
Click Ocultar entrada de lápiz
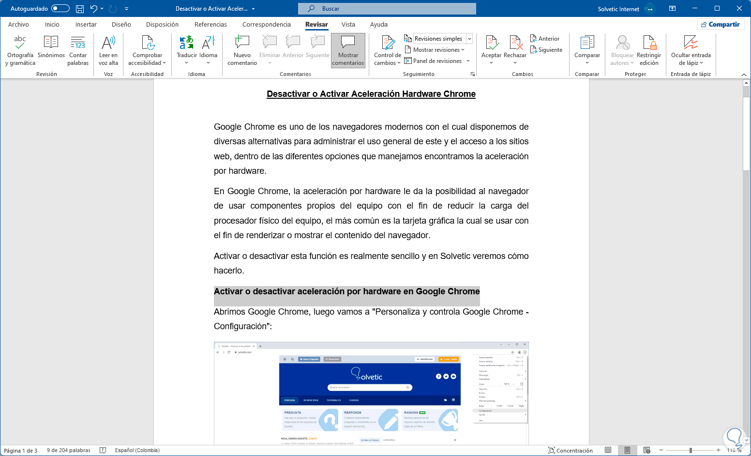tap(691, 50)
